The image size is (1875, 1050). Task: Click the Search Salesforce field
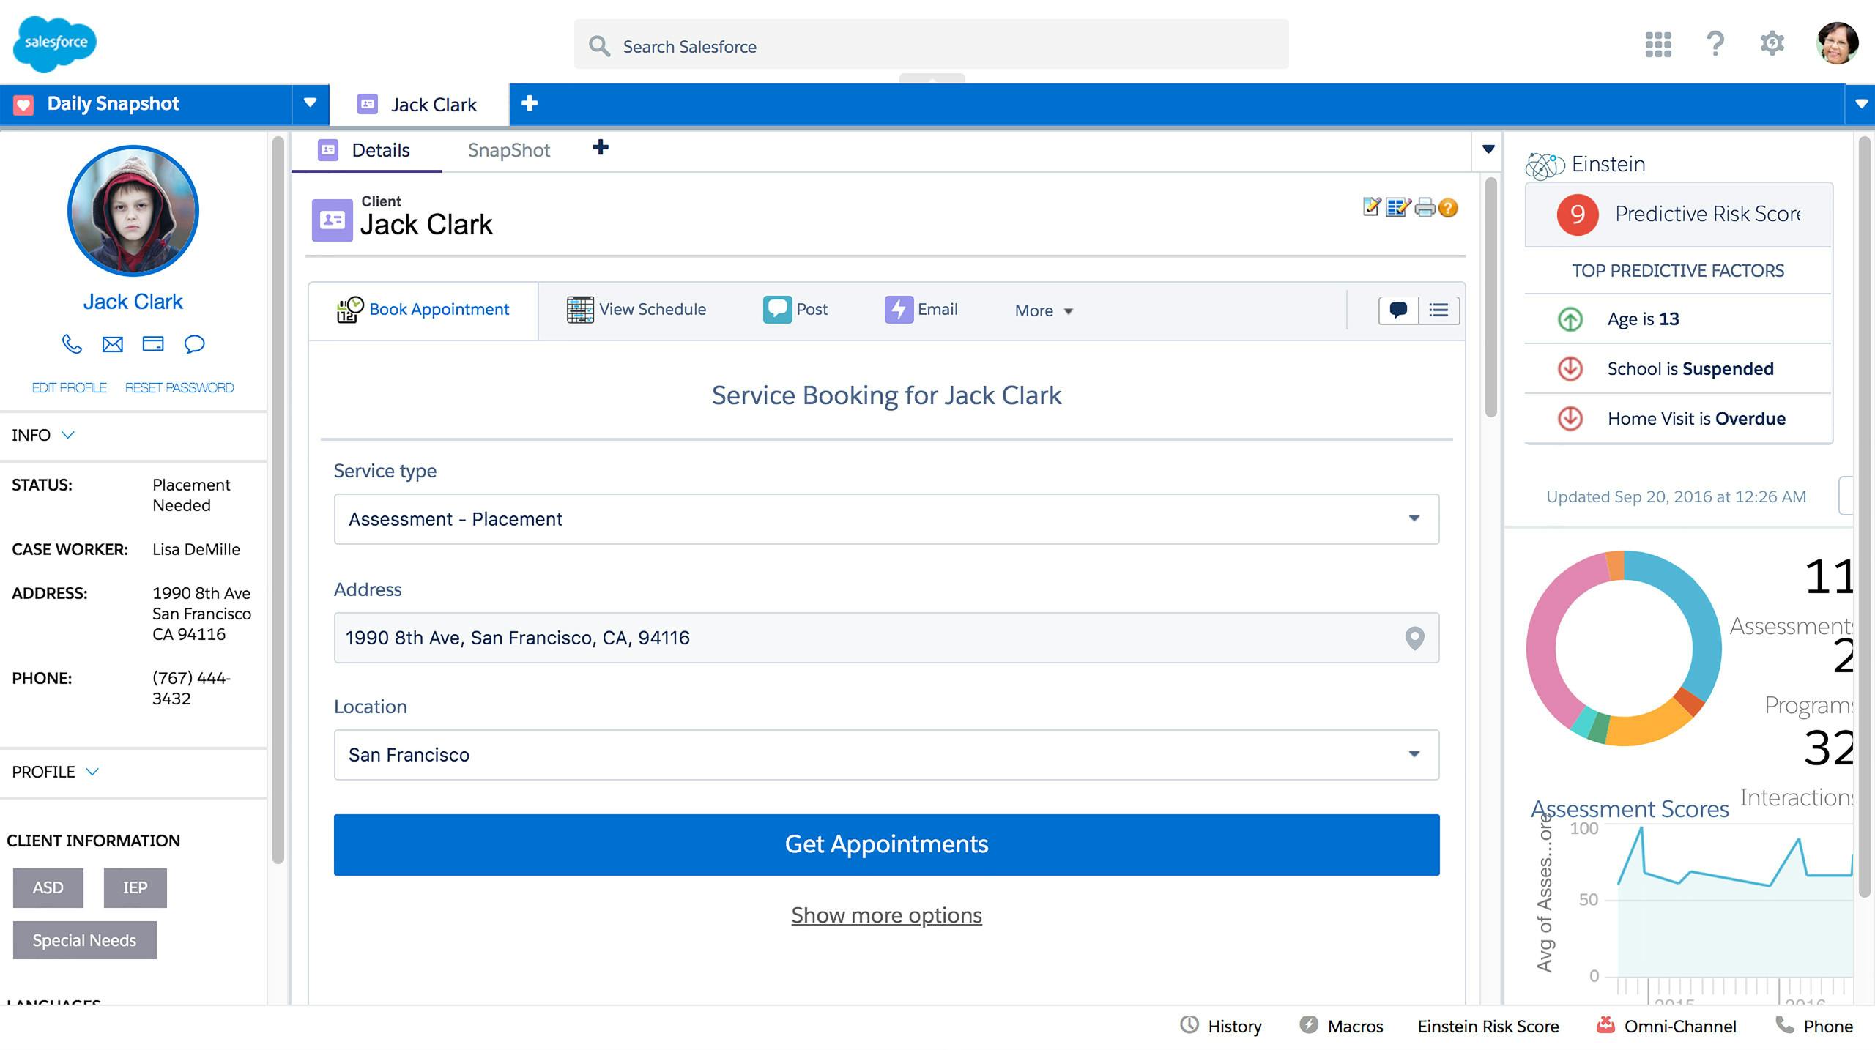point(931,45)
